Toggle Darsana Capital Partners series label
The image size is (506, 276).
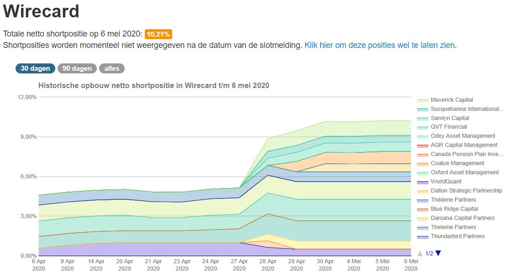tap(462, 218)
